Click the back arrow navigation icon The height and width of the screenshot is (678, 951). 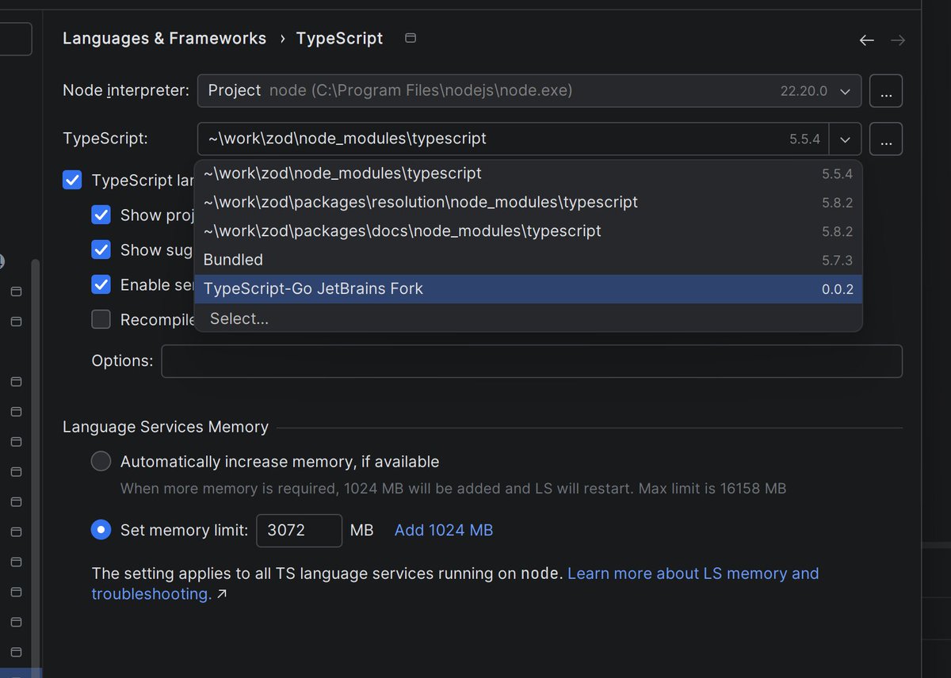point(867,40)
